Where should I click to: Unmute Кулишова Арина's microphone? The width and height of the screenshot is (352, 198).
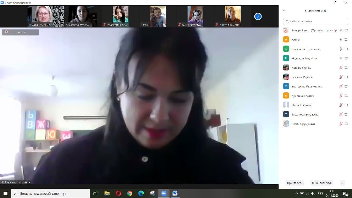[341, 96]
